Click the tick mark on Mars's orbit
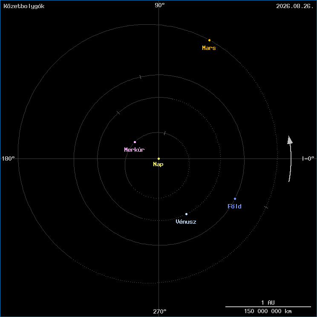 [266, 207]
